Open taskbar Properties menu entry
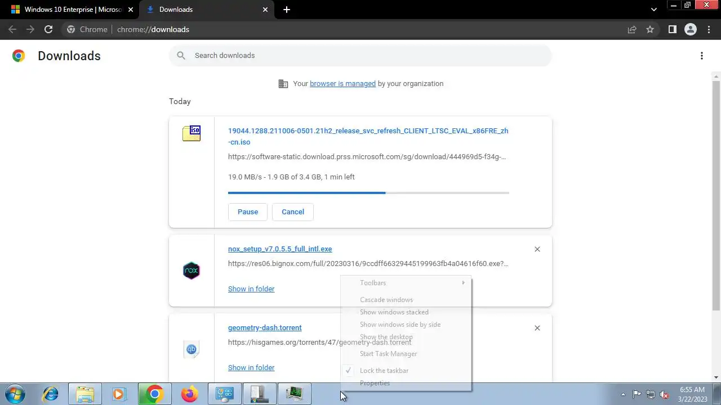The height and width of the screenshot is (405, 721). click(406, 383)
